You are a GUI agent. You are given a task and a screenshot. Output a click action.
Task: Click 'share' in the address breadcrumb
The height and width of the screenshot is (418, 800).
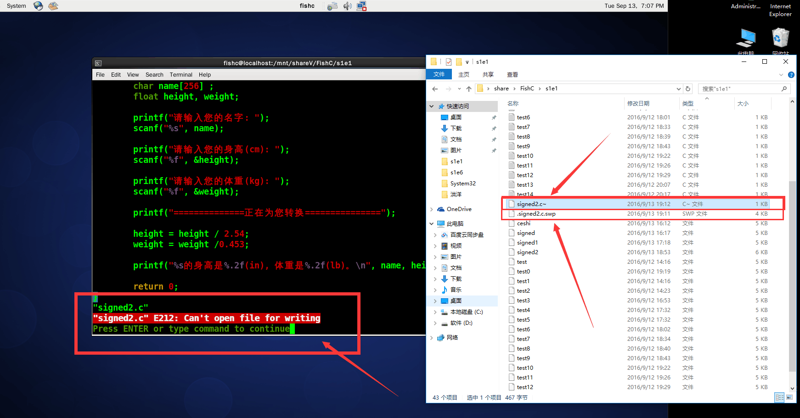tap(501, 89)
